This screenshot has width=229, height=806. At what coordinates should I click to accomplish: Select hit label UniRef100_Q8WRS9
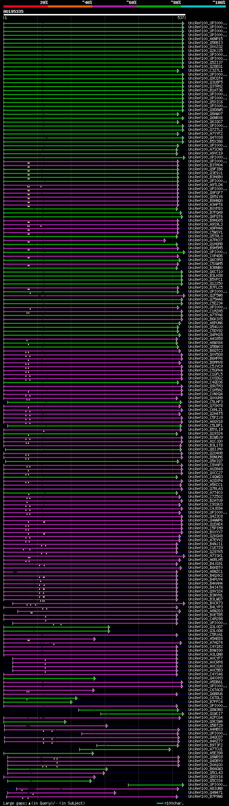click(x=205, y=757)
